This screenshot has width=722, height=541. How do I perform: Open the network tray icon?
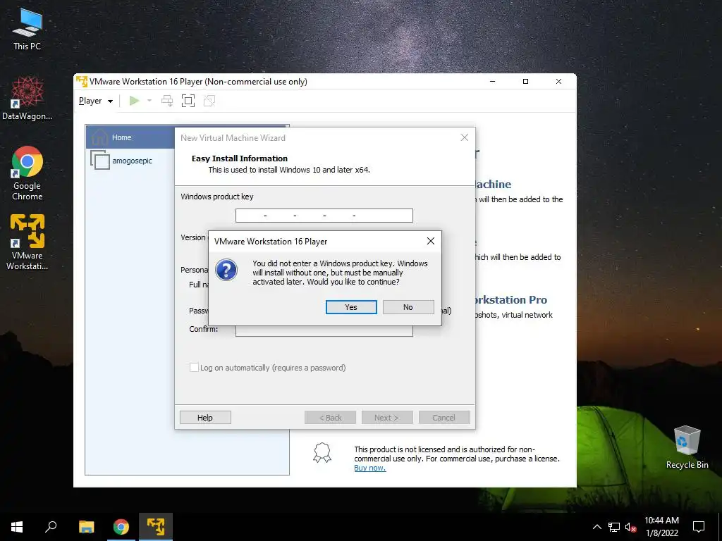pos(614,527)
